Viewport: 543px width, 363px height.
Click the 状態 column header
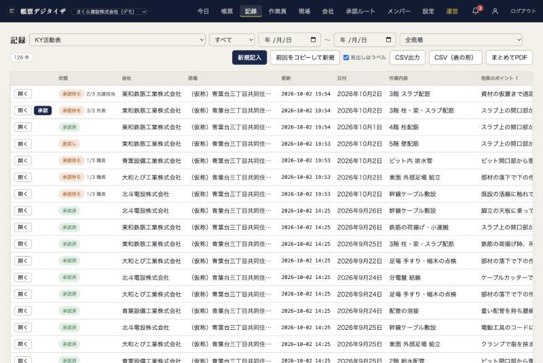coord(63,79)
